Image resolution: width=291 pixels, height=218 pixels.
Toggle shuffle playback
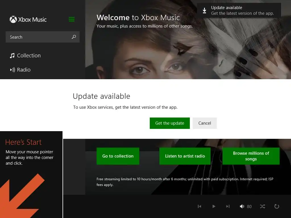point(262,206)
